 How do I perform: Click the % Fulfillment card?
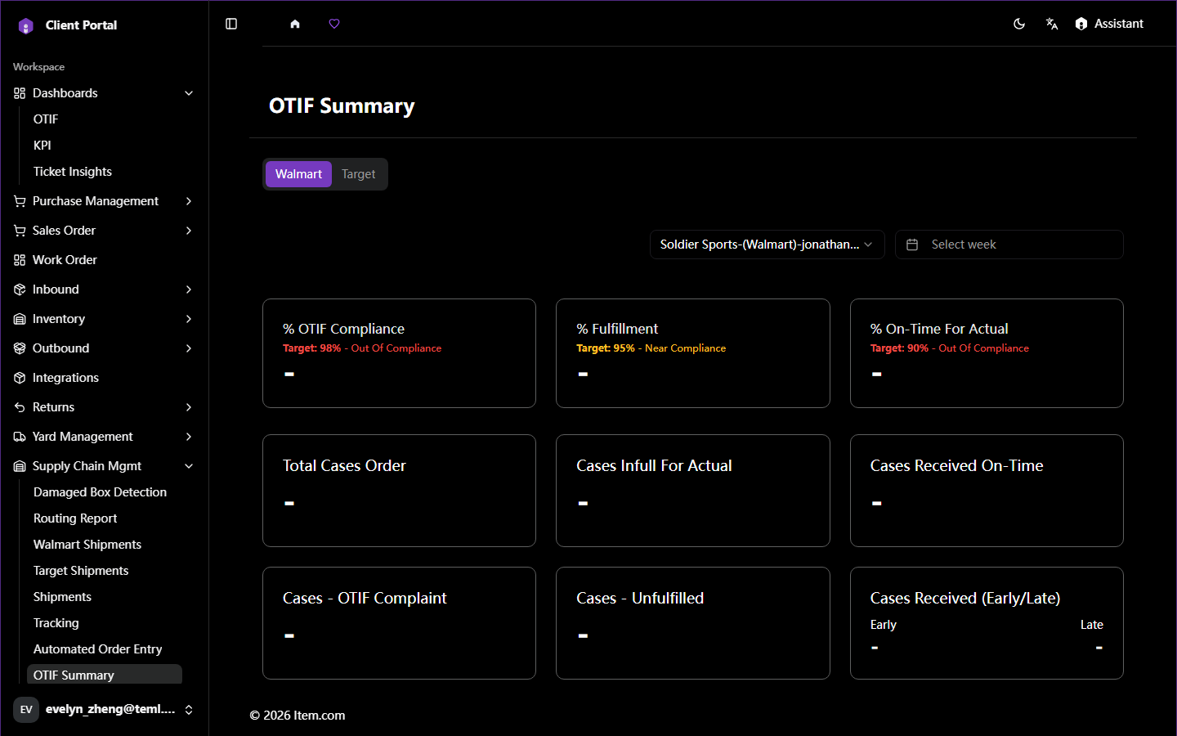(693, 353)
